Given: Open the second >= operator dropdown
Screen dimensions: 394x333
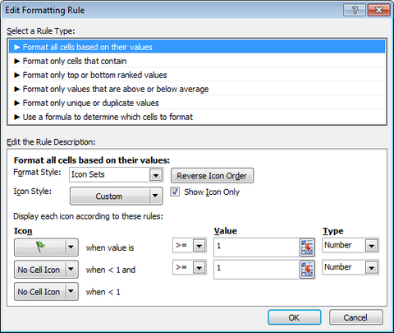Looking at the screenshot, I should (190, 267).
